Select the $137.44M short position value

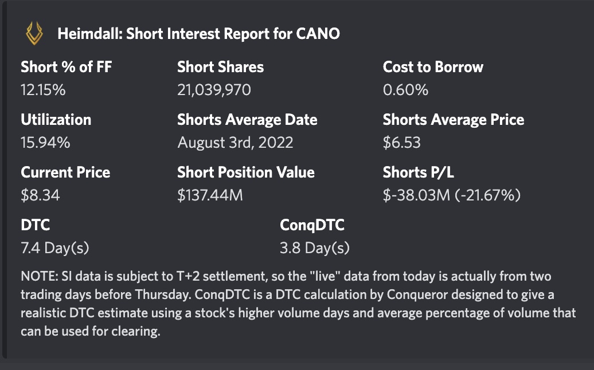click(210, 195)
